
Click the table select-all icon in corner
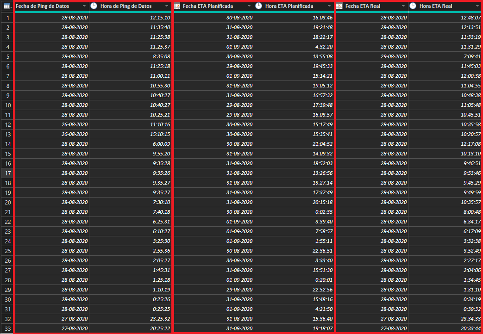coord(7,6)
